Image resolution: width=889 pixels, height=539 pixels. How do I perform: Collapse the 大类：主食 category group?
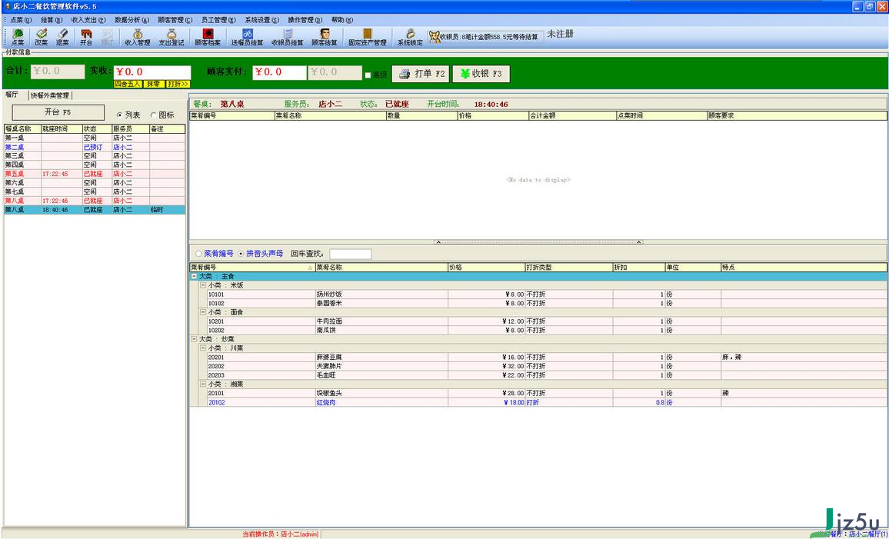[194, 276]
